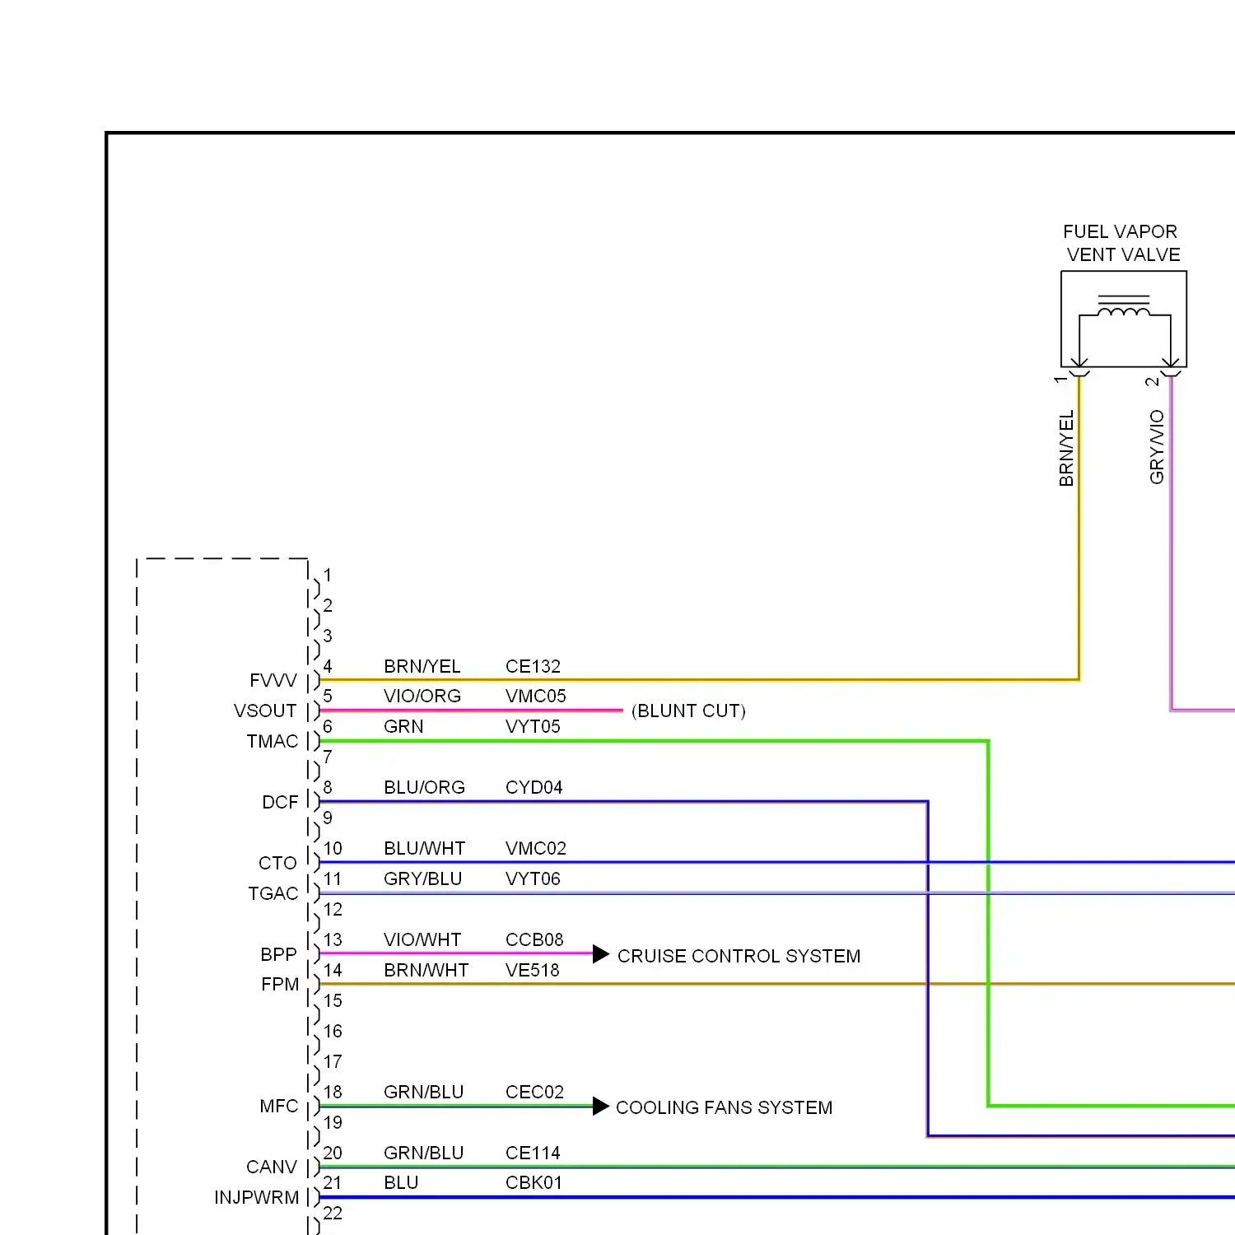Image resolution: width=1235 pixels, height=1235 pixels.
Task: Select the FVVV pin label
Action: [x=273, y=681]
